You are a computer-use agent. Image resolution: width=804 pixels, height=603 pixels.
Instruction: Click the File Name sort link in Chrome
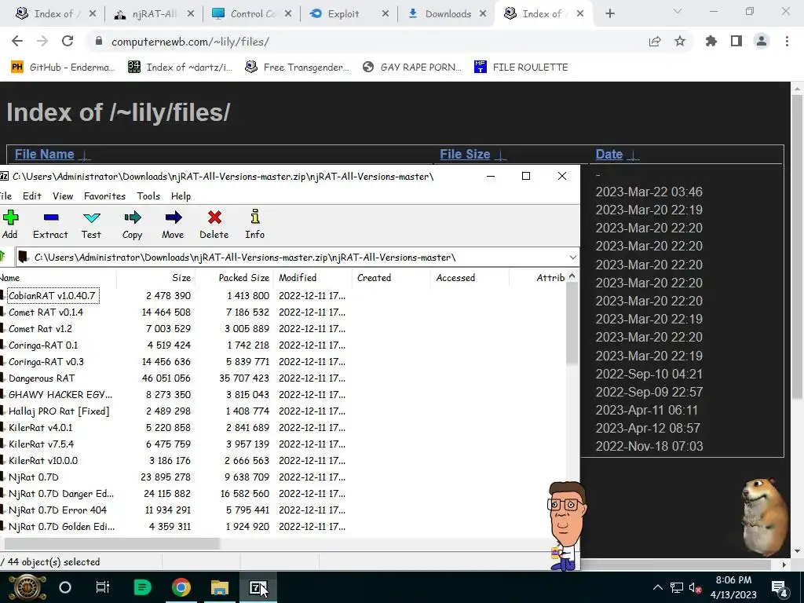tap(44, 155)
